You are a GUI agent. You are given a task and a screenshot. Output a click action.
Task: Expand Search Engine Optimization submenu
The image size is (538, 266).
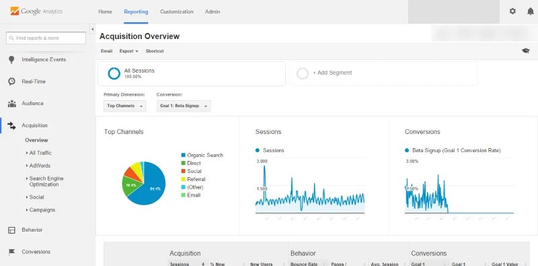pyautogui.click(x=44, y=181)
